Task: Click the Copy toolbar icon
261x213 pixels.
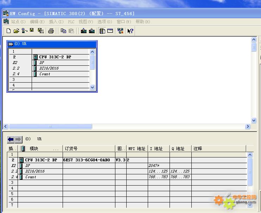Action: tap(63, 31)
